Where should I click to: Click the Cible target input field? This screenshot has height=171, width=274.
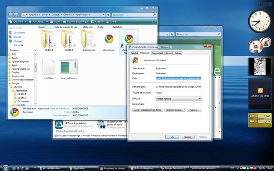pos(179,78)
